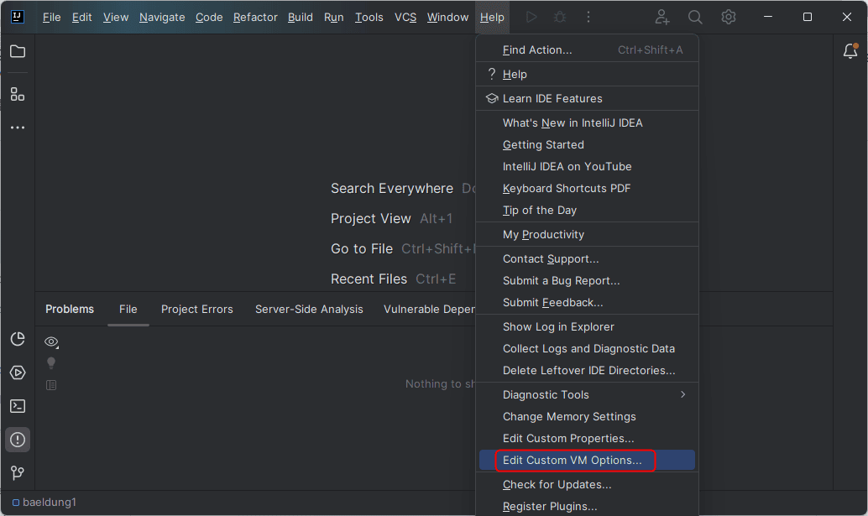Open the View menu
The height and width of the screenshot is (516, 868).
[x=116, y=17]
